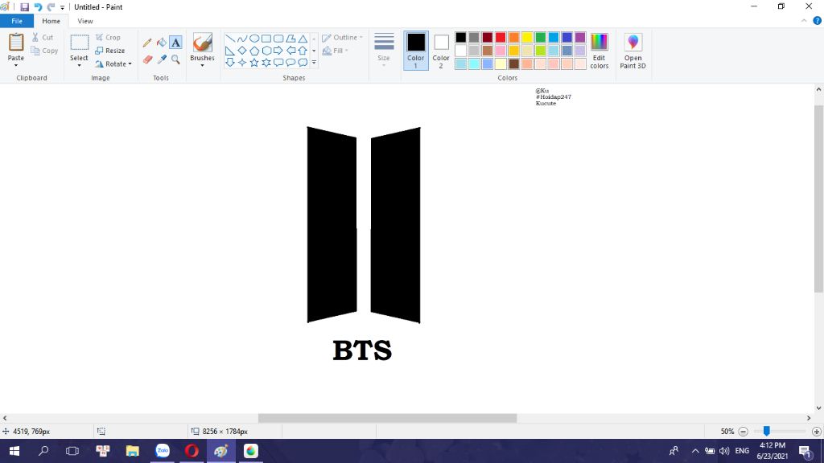Open the Paste options dropdown arrow
Image resolution: width=824 pixels, height=463 pixels.
pyautogui.click(x=16, y=66)
